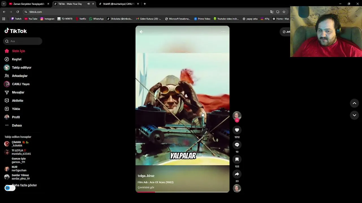
Task: Open Keşfet explore page
Action: (13, 59)
